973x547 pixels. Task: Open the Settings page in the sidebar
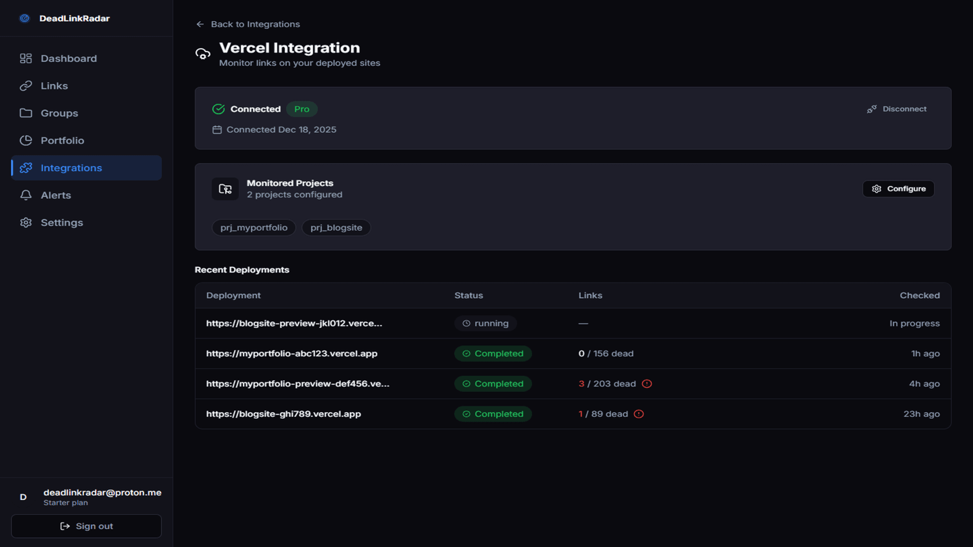[62, 222]
